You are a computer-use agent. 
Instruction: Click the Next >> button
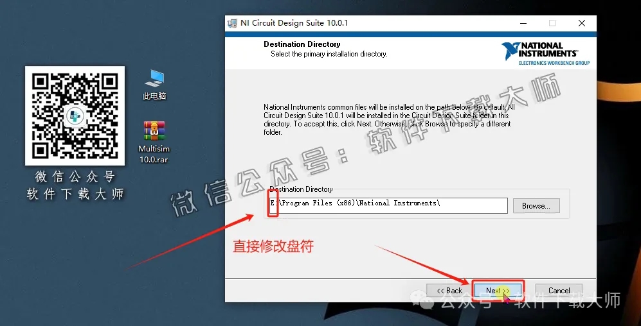pos(498,291)
